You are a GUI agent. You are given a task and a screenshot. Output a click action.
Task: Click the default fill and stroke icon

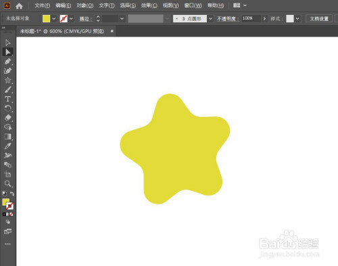(x=4, y=194)
